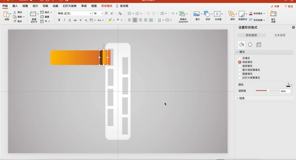Click the Copy (复制) icon
296x160 pixels.
click(15, 17)
